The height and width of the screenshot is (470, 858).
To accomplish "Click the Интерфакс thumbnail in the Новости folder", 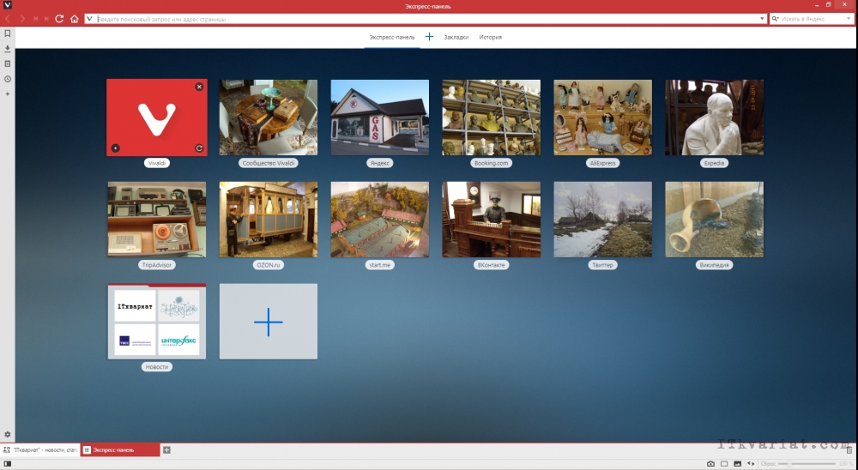I will (179, 340).
